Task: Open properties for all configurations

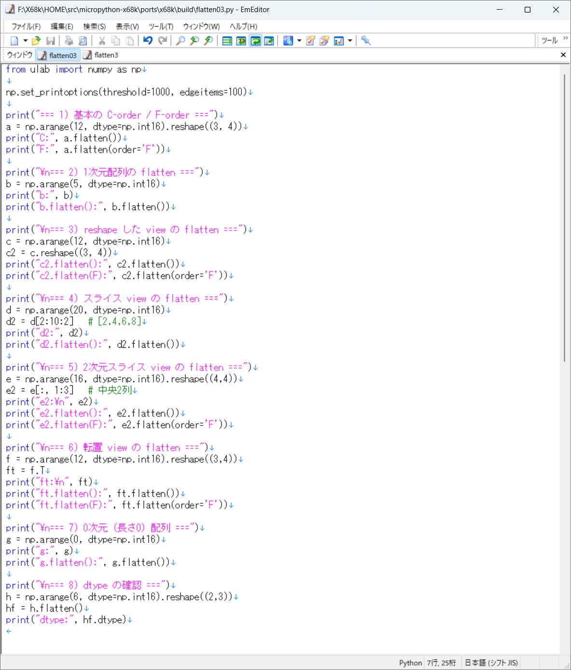Action: (x=324, y=41)
